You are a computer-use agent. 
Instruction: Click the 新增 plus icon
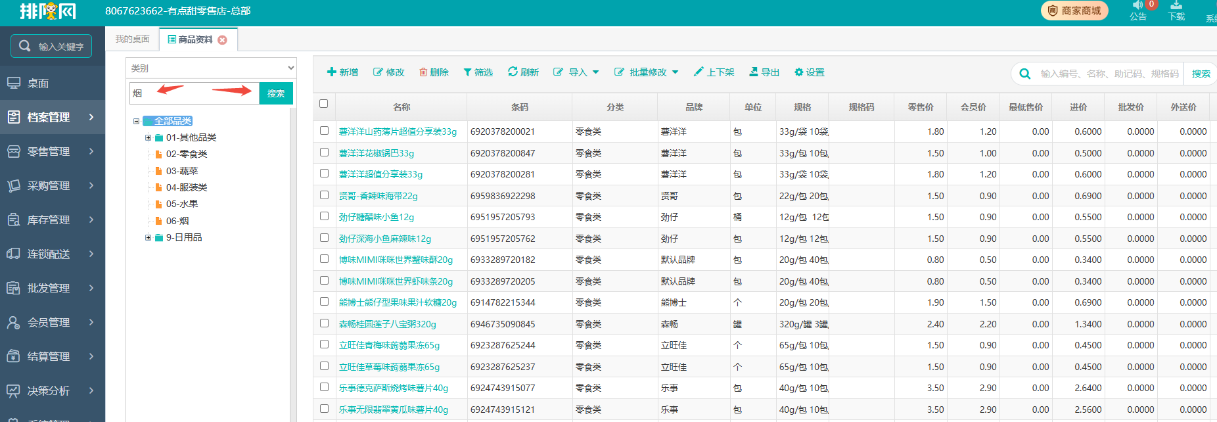click(331, 72)
